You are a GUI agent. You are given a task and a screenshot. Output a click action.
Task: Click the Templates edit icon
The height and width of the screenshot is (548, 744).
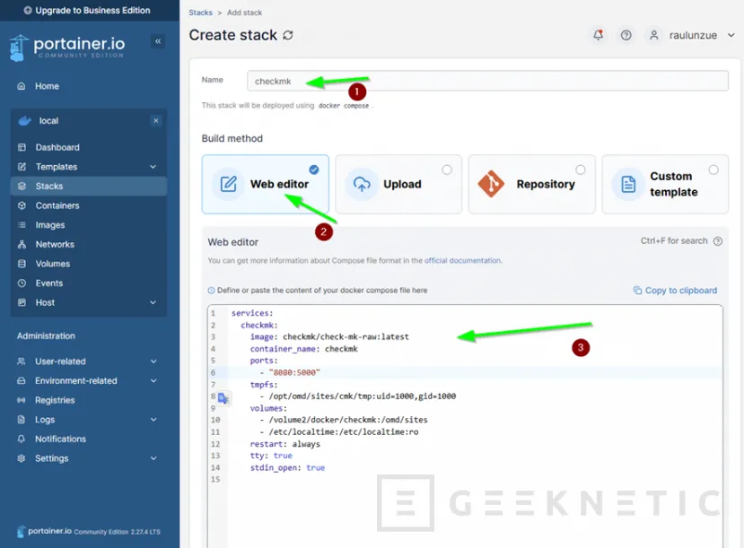click(x=22, y=167)
